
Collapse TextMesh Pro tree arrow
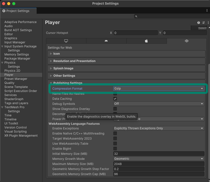[2, 107]
